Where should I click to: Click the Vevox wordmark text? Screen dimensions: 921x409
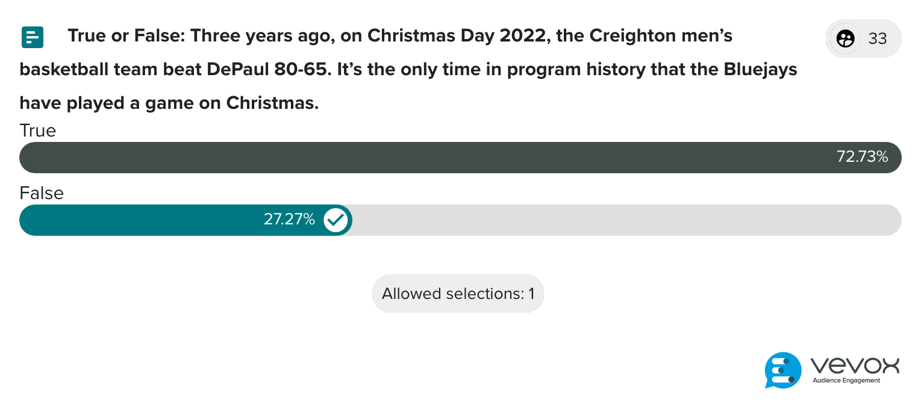click(855, 365)
